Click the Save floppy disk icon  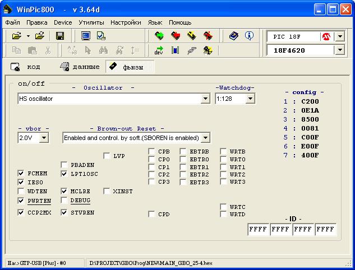tap(60, 36)
